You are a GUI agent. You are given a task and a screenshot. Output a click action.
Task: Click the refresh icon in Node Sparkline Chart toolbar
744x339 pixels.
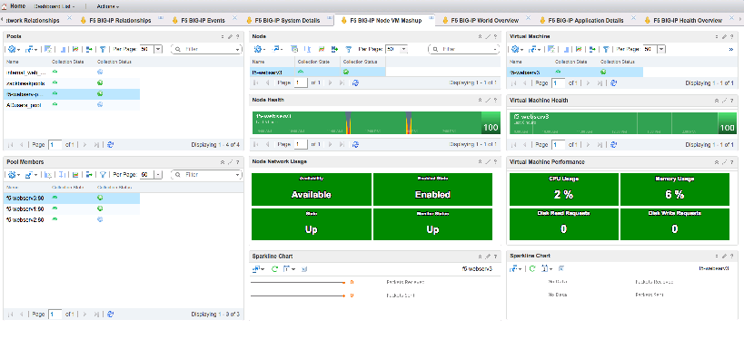(274, 269)
